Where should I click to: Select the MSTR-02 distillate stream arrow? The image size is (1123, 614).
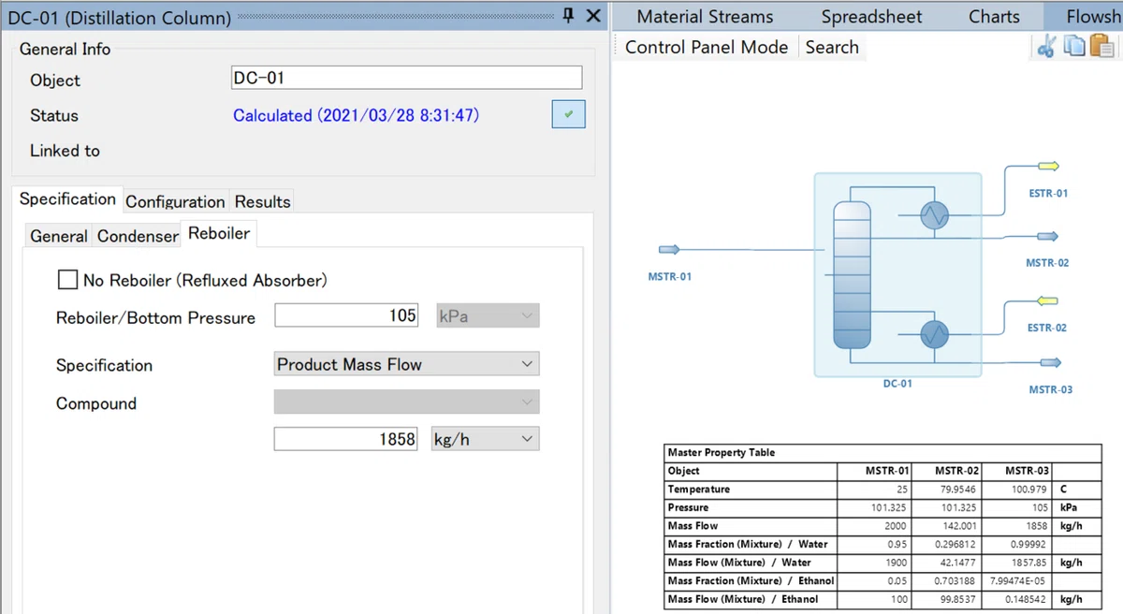click(x=1047, y=237)
